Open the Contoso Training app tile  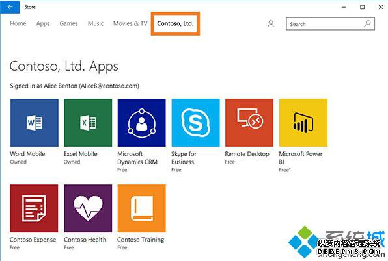(x=142, y=208)
